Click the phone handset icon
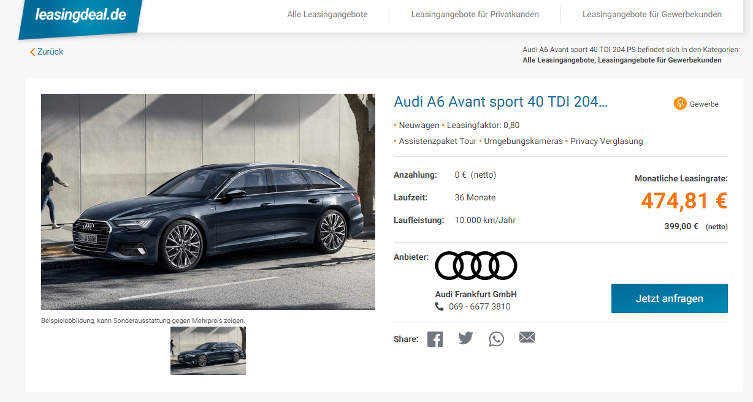This screenshot has width=753, height=402. click(439, 306)
